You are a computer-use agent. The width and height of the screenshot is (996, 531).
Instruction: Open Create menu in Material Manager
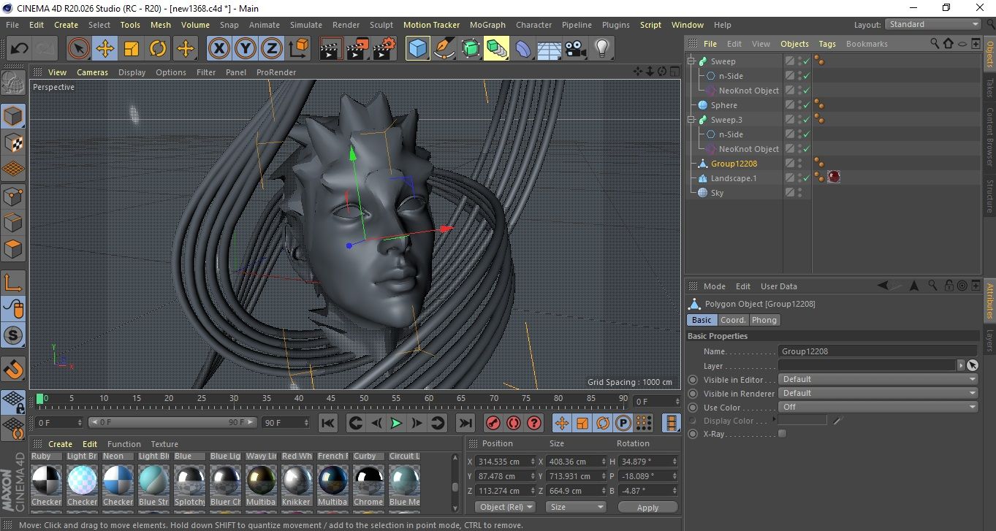(x=60, y=444)
